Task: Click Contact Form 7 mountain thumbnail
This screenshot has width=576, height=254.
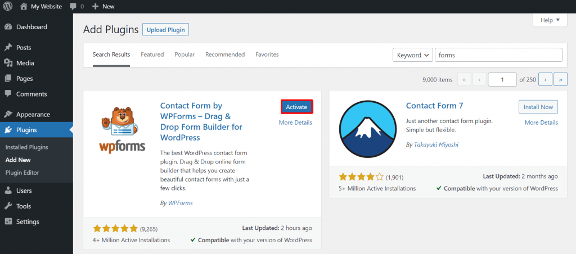Action: (368, 128)
